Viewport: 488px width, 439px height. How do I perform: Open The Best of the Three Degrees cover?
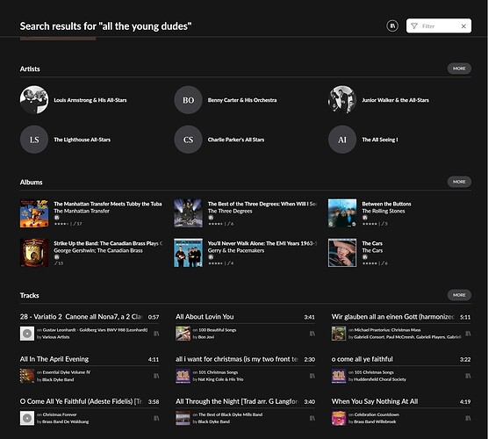click(189, 213)
